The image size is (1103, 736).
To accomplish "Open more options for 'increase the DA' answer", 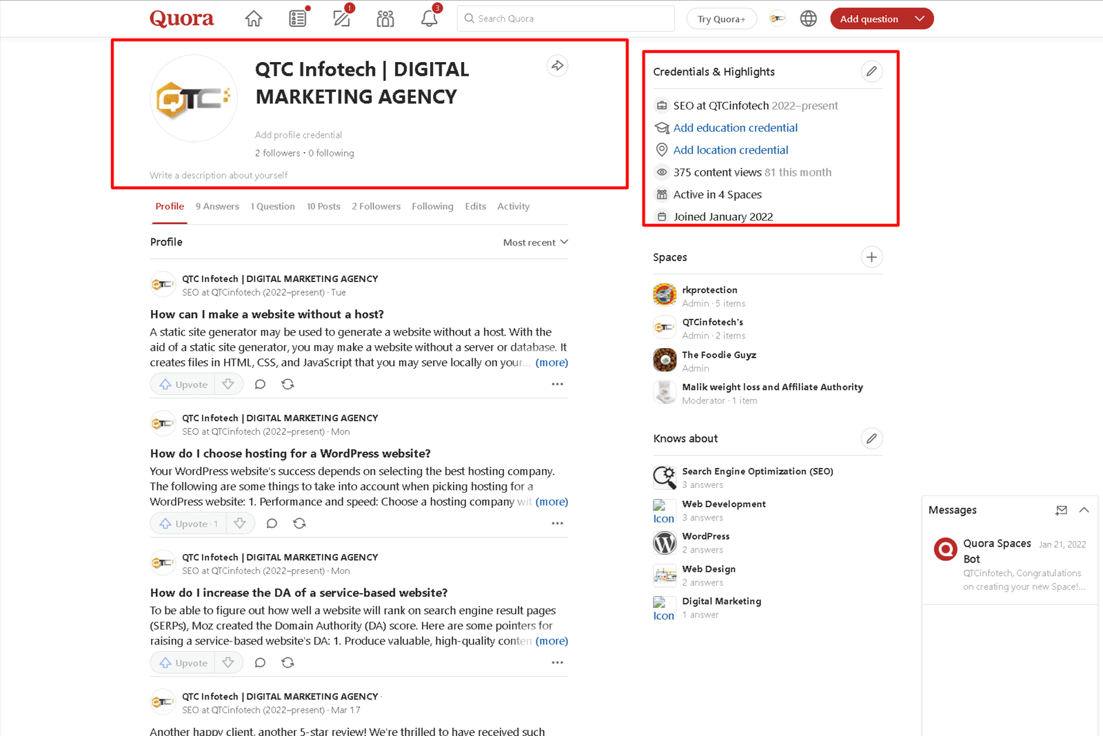I will 557,662.
